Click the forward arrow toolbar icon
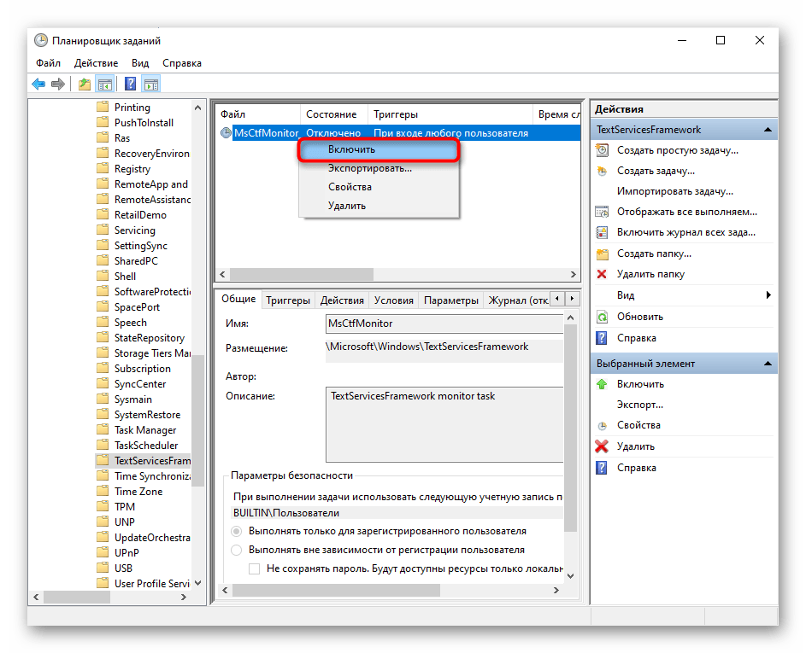This screenshot has height=653, width=806. [x=57, y=84]
